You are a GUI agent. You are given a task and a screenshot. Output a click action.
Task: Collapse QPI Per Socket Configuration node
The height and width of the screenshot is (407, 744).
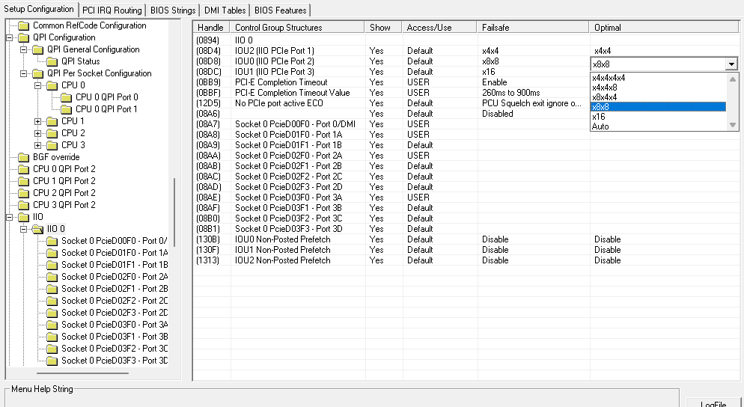click(24, 73)
